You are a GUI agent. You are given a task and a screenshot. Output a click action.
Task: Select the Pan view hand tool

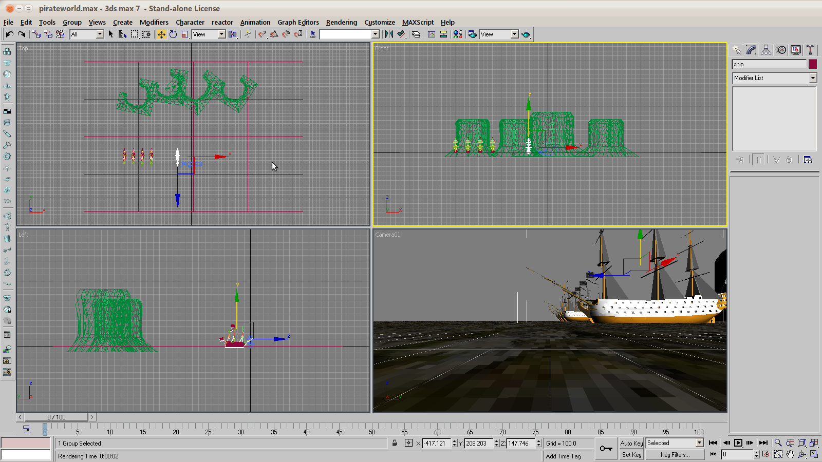pyautogui.click(x=790, y=454)
